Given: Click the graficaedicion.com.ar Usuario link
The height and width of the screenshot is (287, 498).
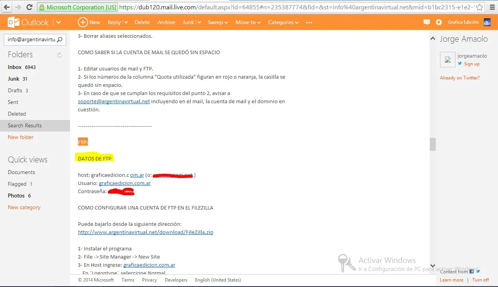Looking at the screenshot, I should [x=125, y=183].
